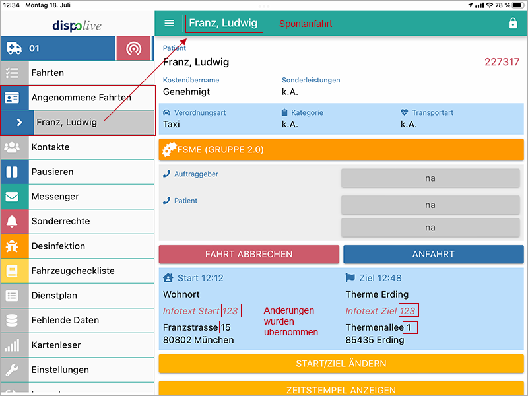Tap the battery indicator in status bar
This screenshot has width=528, height=396.
pos(519,5)
